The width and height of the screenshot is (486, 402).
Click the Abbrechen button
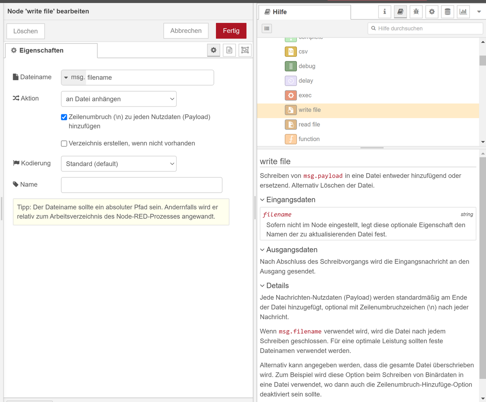click(186, 31)
